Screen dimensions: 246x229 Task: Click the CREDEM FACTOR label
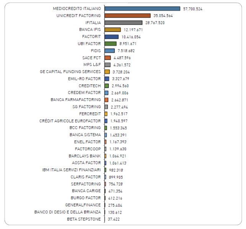(x=85, y=93)
